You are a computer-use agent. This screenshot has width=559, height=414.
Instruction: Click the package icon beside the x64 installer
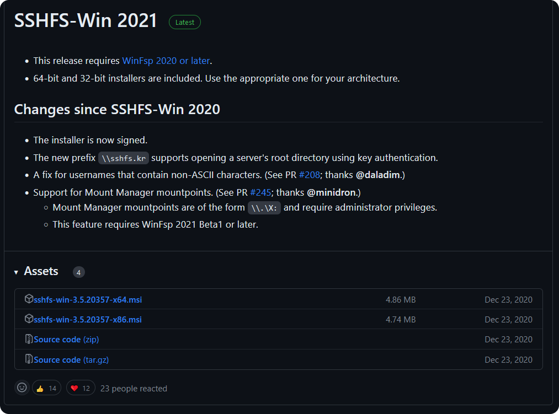coord(29,299)
